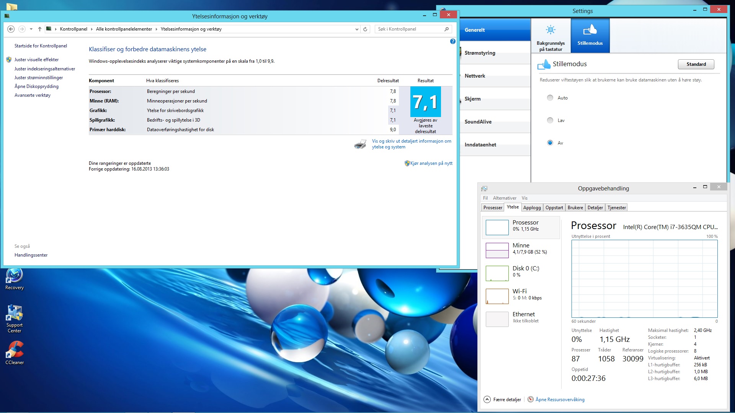Expand Alle kontrollpanelelementer breadcrumb arrow
The image size is (735, 413).
[x=156, y=29]
